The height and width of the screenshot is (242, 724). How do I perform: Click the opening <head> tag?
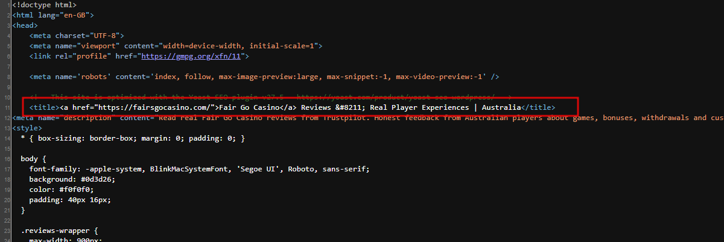(x=25, y=25)
